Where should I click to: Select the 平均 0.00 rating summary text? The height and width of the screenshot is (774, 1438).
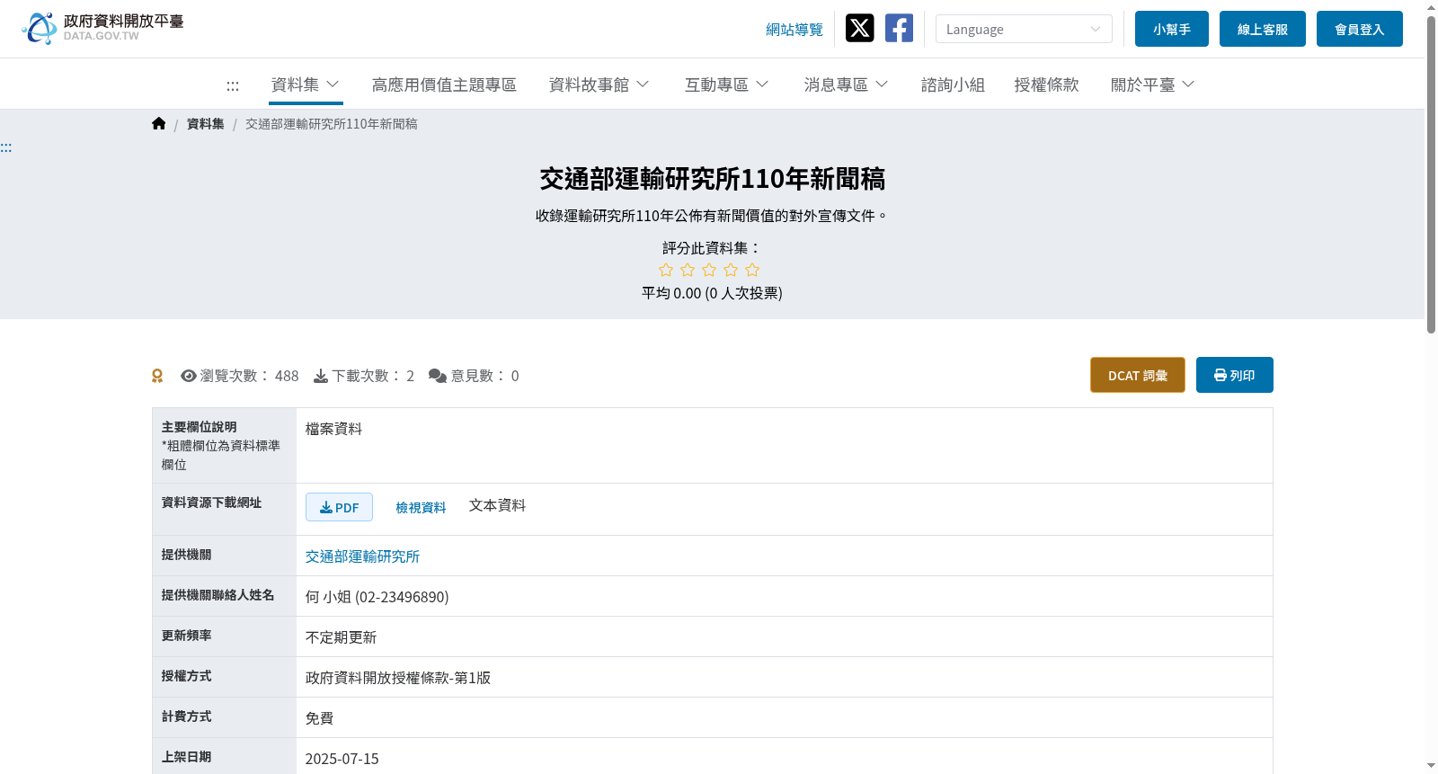tap(712, 293)
